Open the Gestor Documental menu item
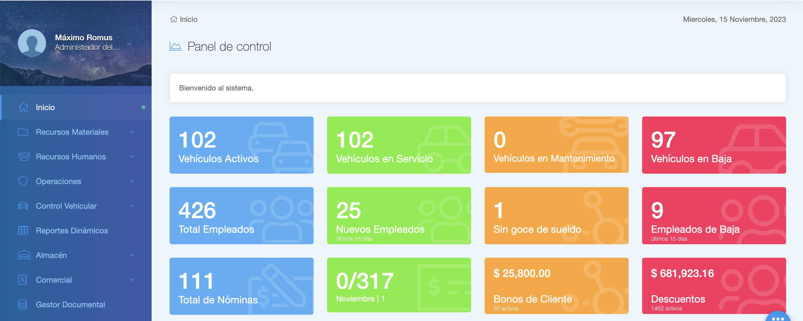Image resolution: width=803 pixels, height=321 pixels. coord(70,304)
